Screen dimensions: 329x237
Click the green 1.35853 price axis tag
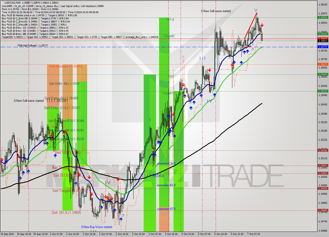click(323, 34)
